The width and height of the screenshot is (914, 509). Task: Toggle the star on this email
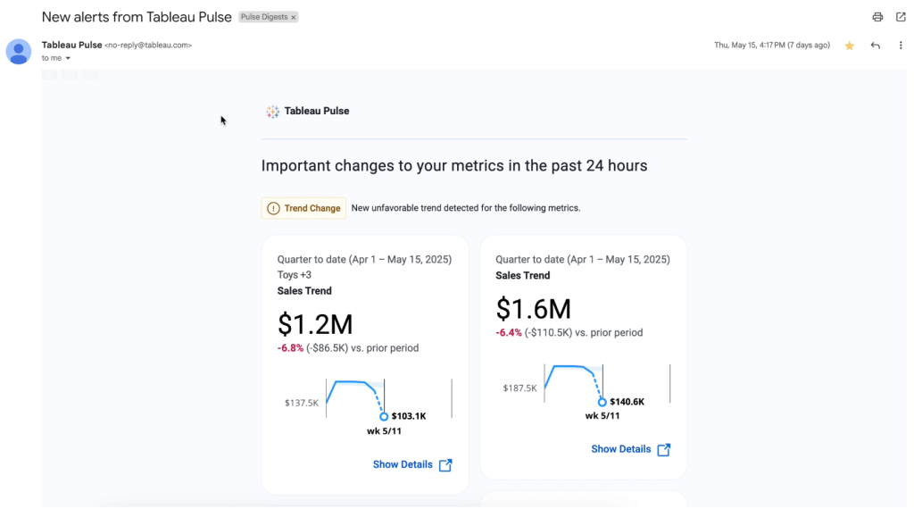click(x=850, y=46)
